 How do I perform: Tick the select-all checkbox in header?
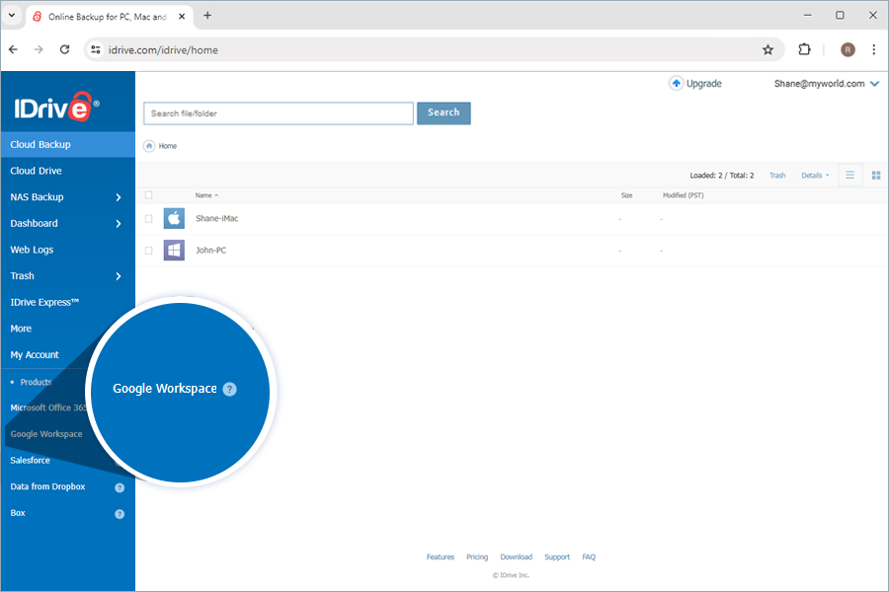click(x=148, y=195)
